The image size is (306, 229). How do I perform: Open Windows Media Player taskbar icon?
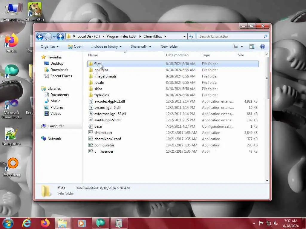(82, 223)
